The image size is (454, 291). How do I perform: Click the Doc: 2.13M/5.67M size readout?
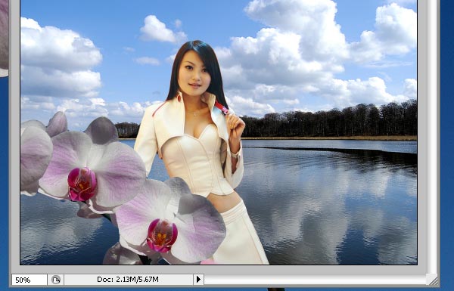(x=128, y=280)
